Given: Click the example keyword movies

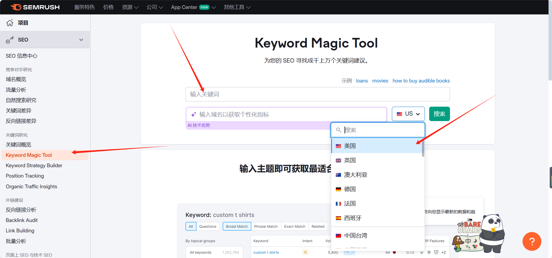Looking at the screenshot, I should 380,81.
